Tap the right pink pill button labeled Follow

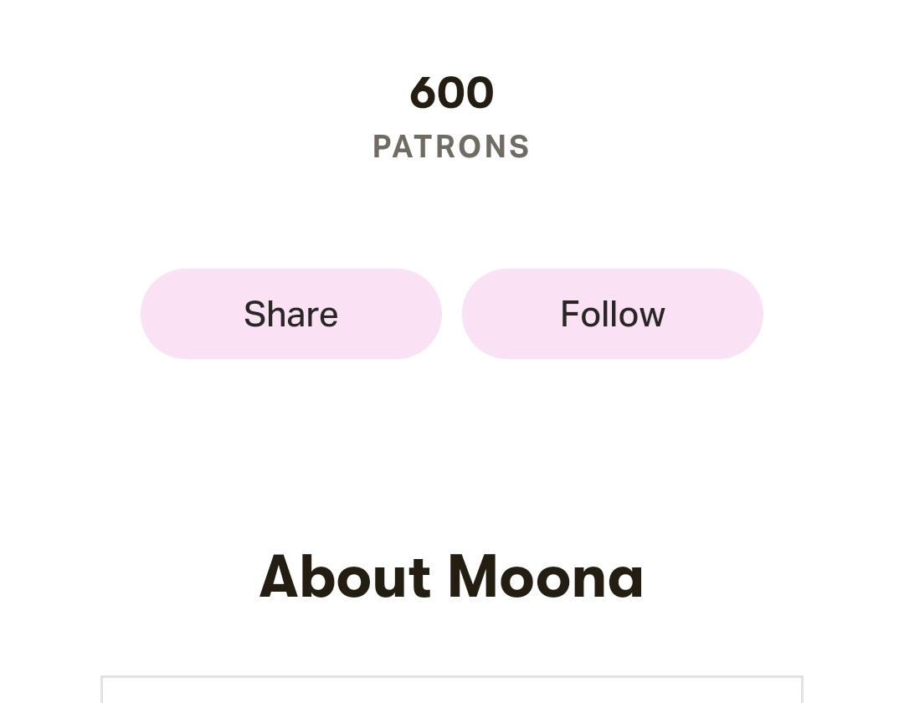click(612, 314)
